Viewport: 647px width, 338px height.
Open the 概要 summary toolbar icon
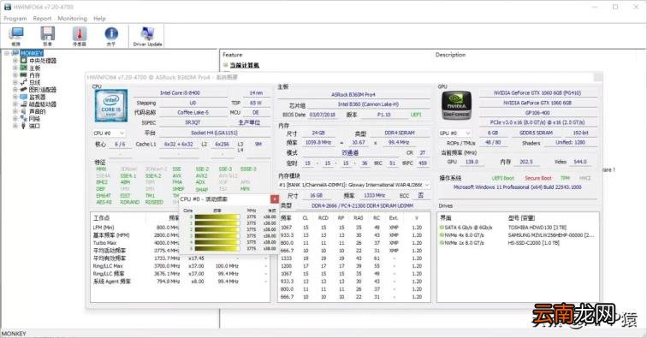16,34
